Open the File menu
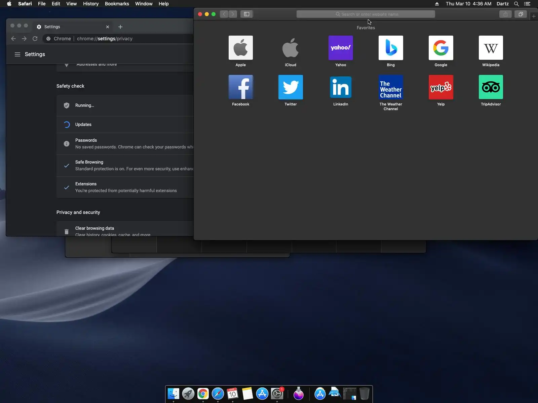Viewport: 538px width, 403px height. point(42,4)
